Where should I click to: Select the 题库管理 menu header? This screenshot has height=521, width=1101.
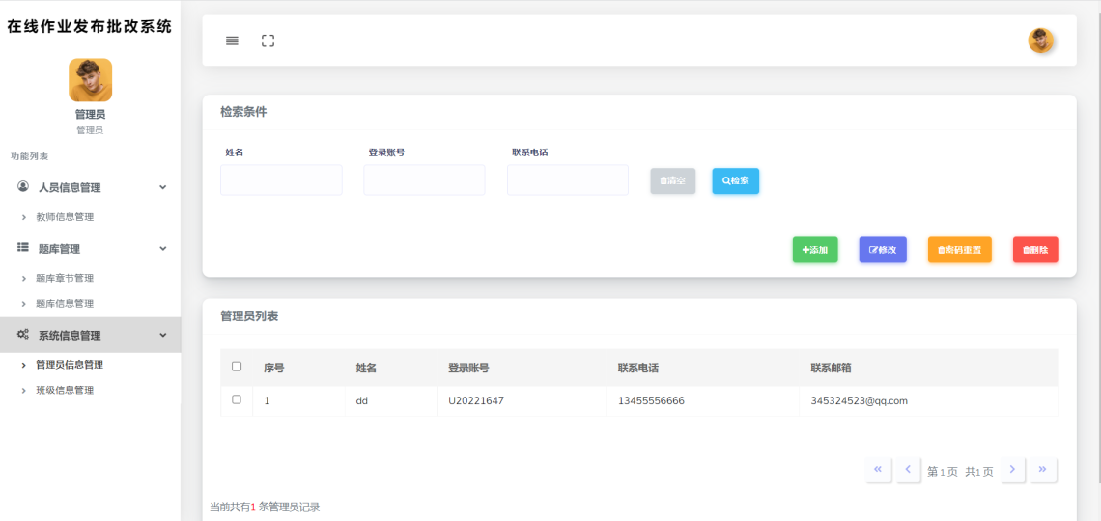tap(91, 248)
